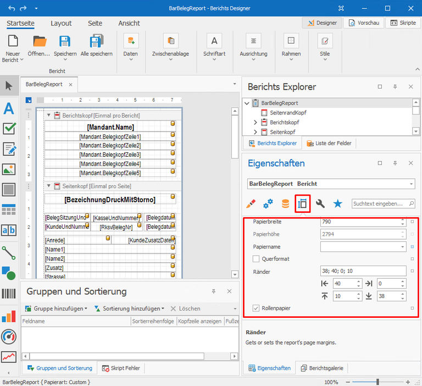Click Löschen in Gruppen und Sortierung

pos(185,308)
